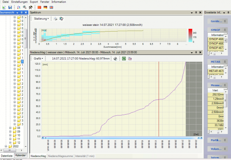Click the chart icon right of Excel export
This screenshot has width=231, height=160.
(x=131, y=58)
